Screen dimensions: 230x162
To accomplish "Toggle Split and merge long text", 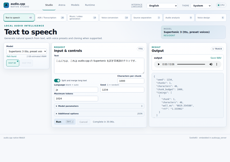I will coord(57,80).
